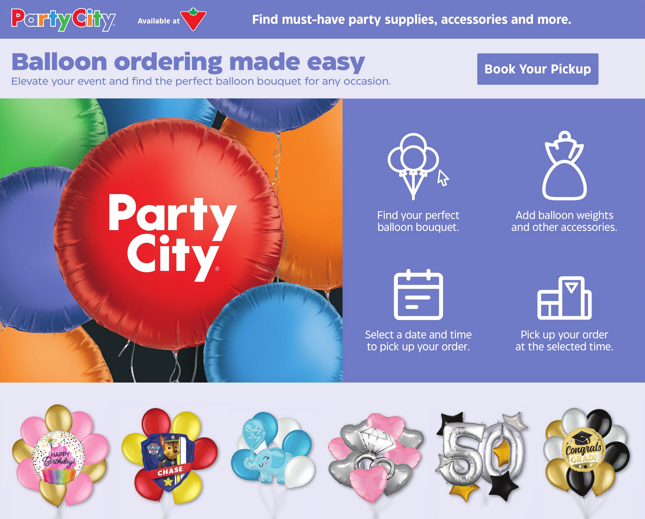Click the Canadian Tire red triangle logo

tap(193, 19)
